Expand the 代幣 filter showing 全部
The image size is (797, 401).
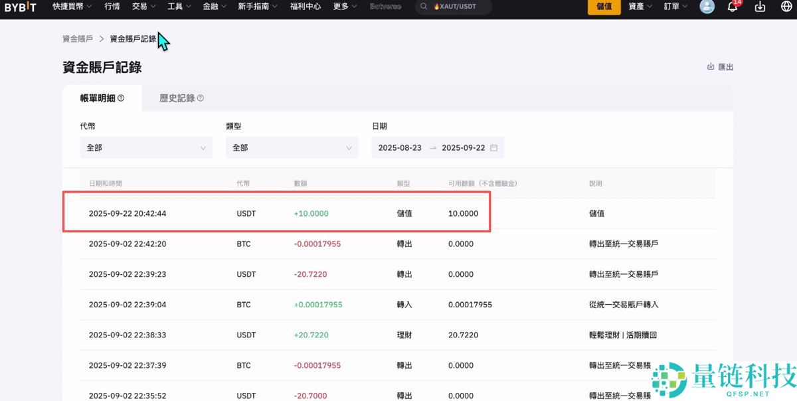[x=145, y=147]
